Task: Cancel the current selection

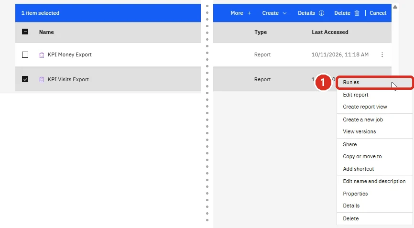Action: pyautogui.click(x=378, y=13)
